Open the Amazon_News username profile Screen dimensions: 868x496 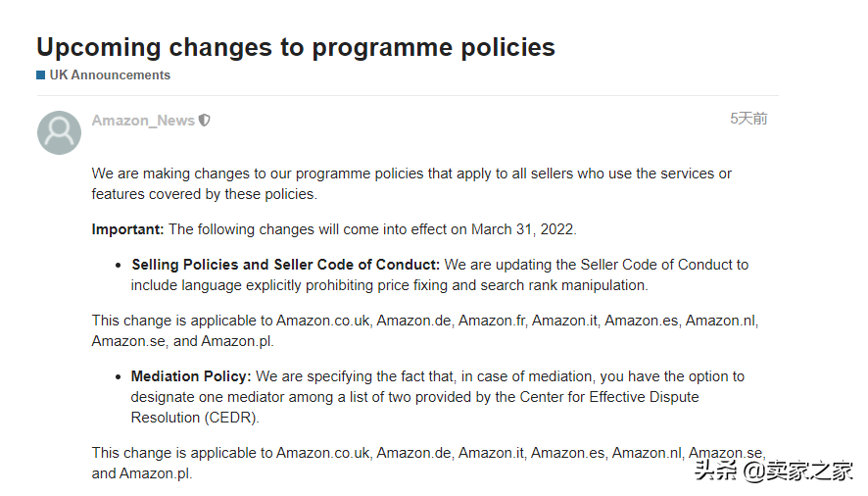pos(143,121)
